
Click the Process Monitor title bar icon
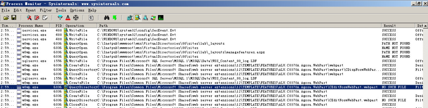[3, 4]
